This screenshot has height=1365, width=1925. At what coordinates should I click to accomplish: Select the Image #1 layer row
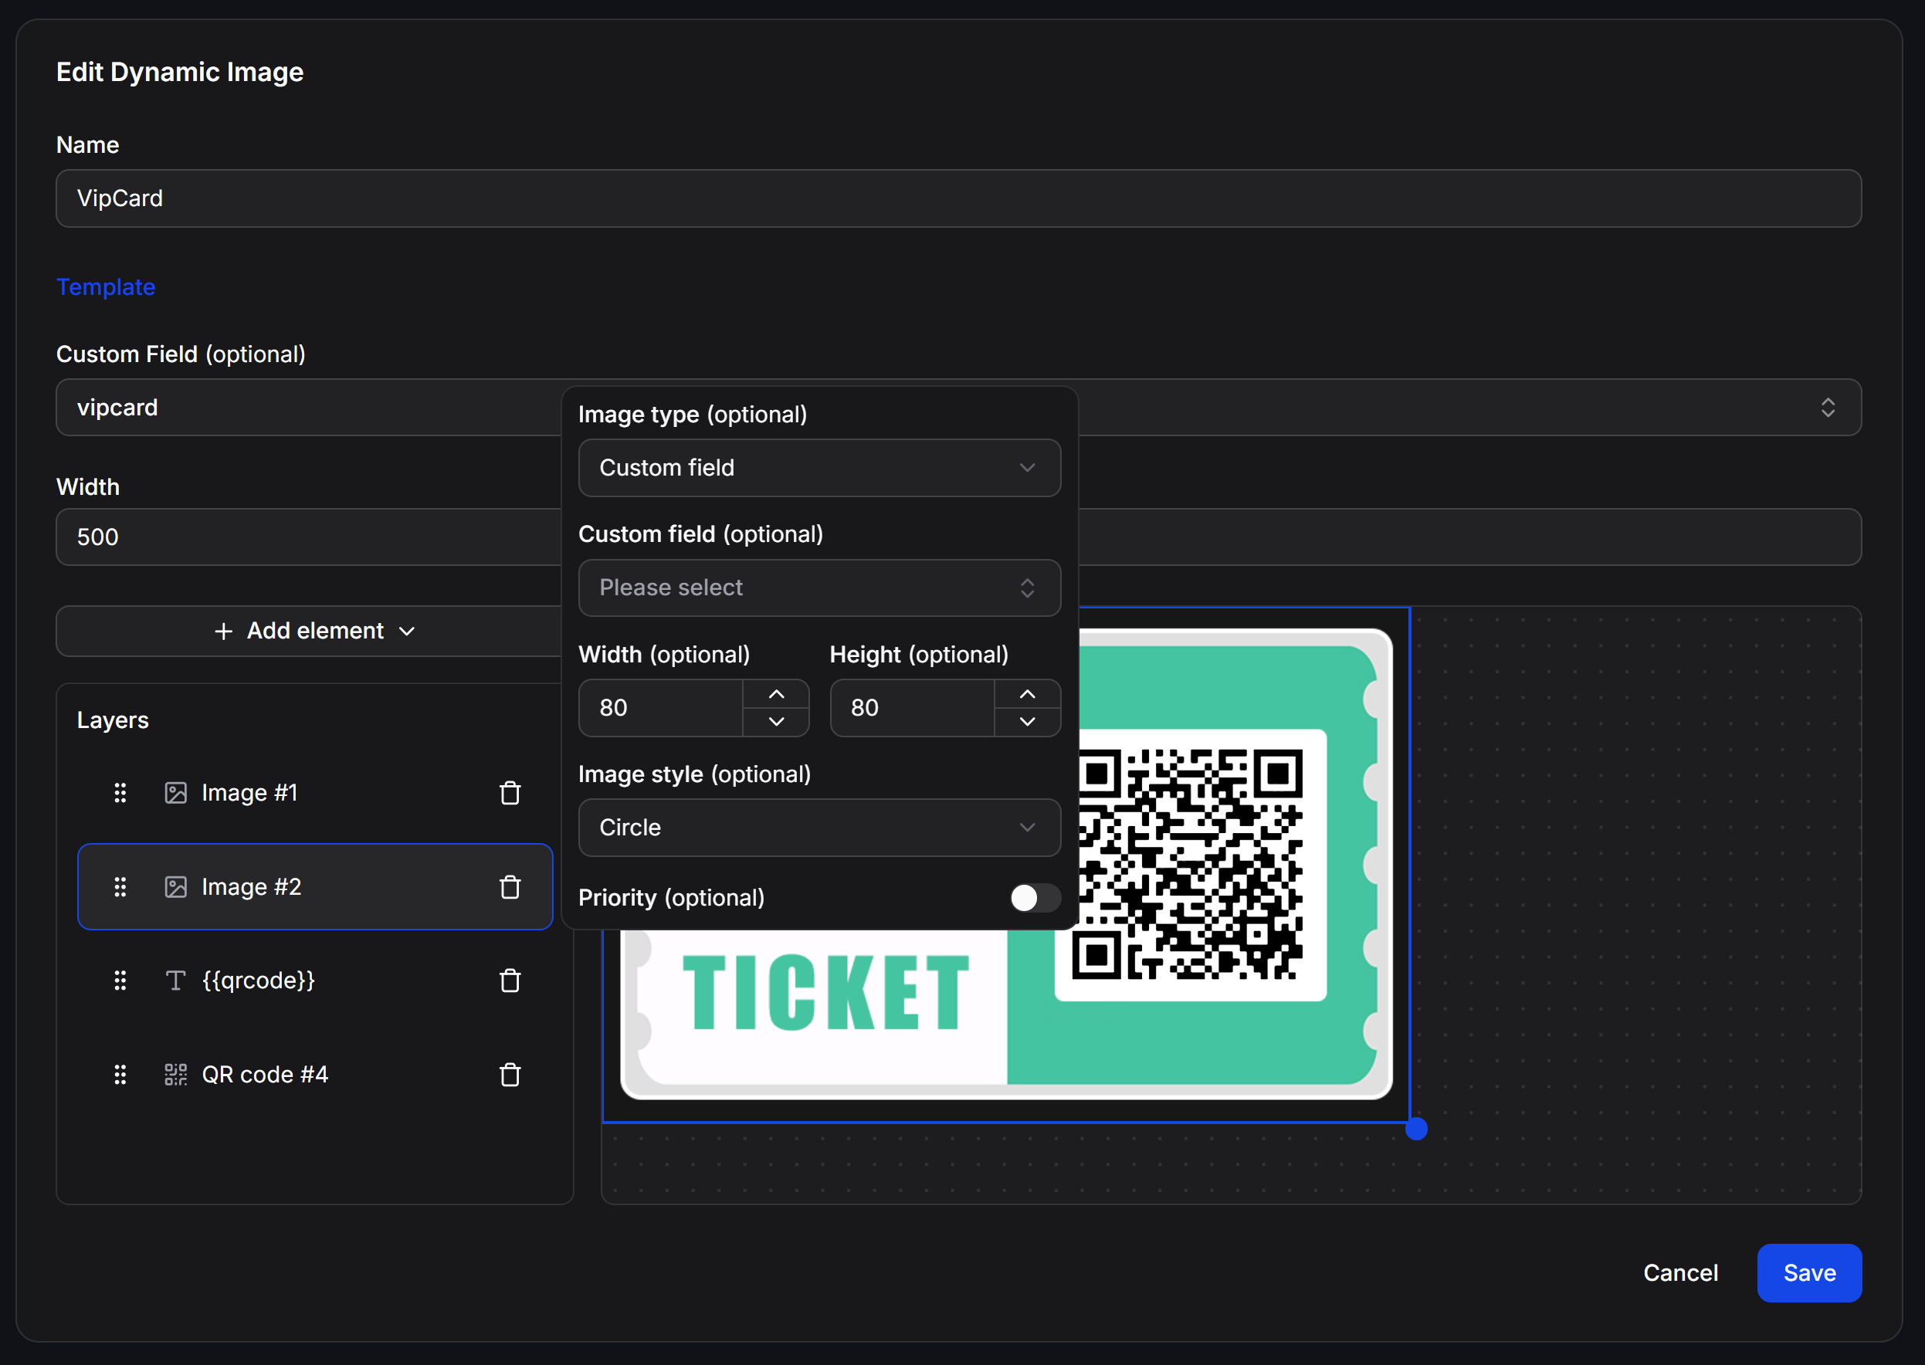click(x=315, y=793)
